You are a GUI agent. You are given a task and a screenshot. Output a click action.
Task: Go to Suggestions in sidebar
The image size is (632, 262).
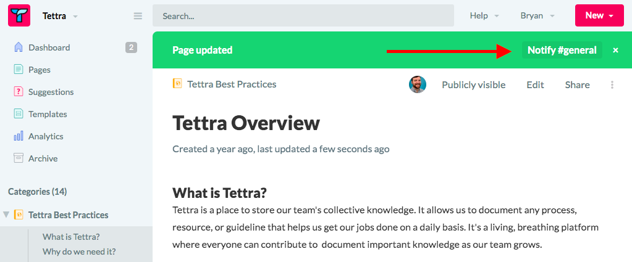click(x=51, y=92)
